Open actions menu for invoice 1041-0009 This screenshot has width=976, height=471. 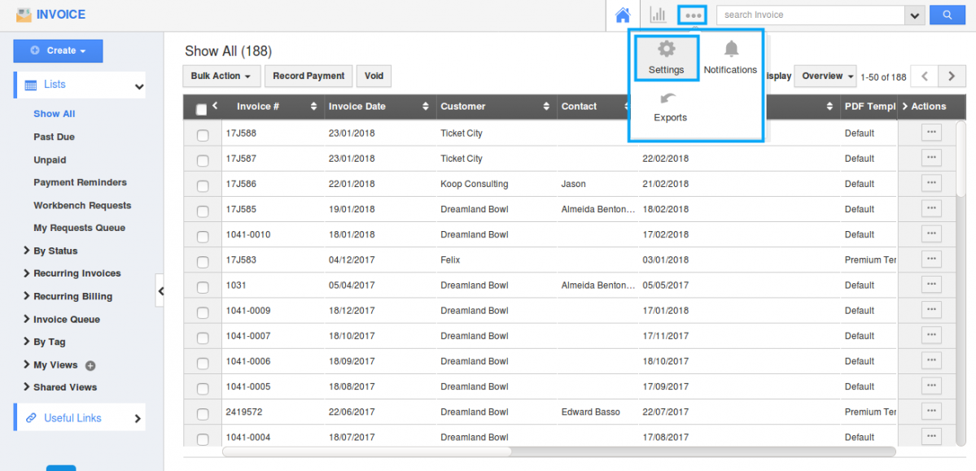point(931,310)
